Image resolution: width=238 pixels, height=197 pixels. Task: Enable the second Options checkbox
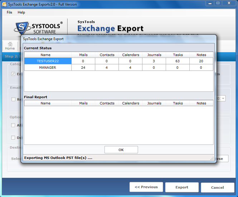coord(13,138)
